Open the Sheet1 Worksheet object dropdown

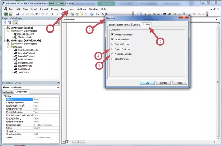click(58, 87)
